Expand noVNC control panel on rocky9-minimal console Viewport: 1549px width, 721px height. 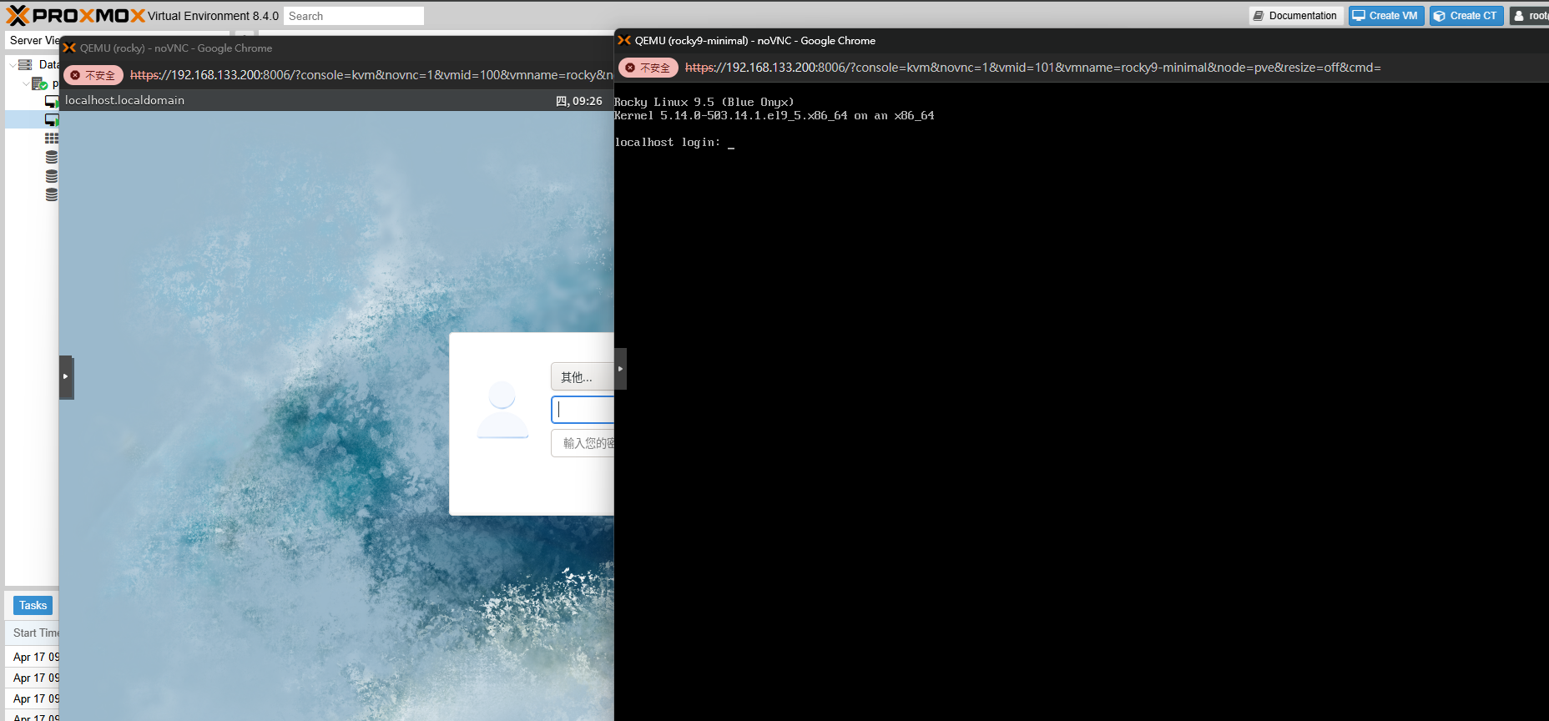coord(620,369)
